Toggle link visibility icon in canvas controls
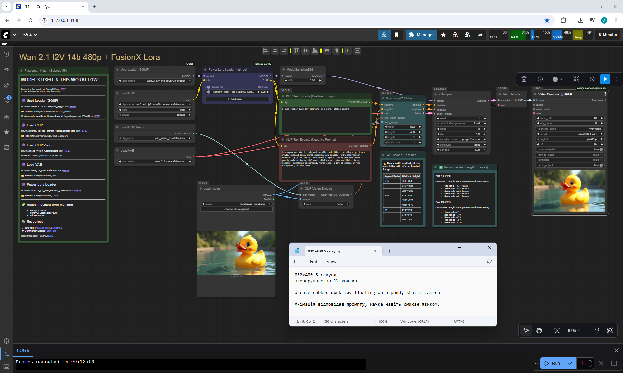Screen dimensions: 623x373 (x=610, y=330)
